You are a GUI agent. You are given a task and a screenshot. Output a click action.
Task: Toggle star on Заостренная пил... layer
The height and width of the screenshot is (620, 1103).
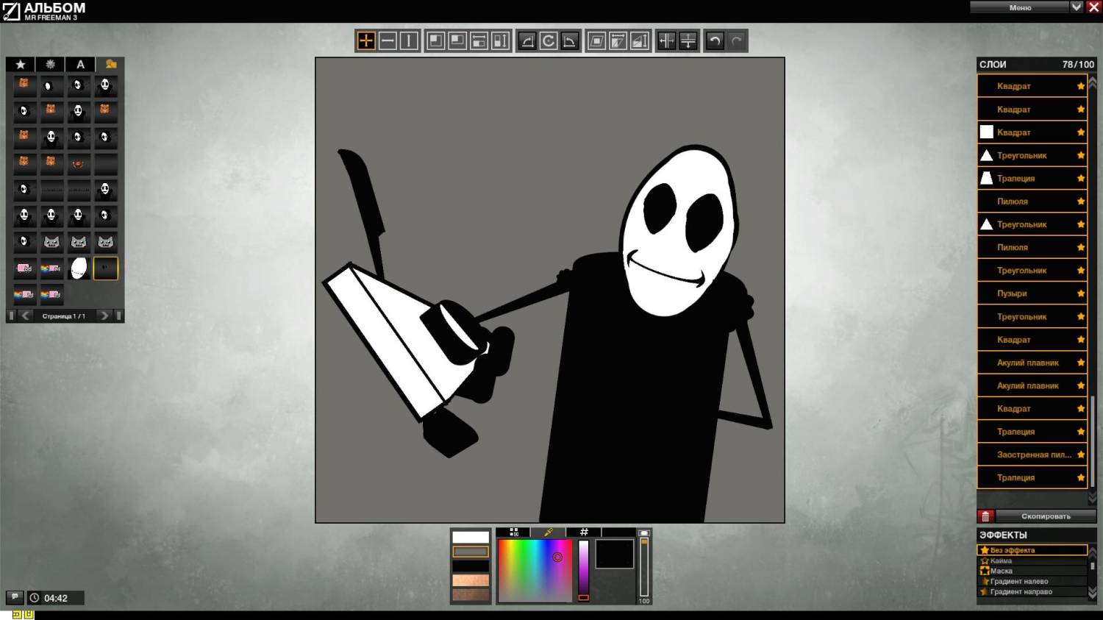tap(1080, 455)
